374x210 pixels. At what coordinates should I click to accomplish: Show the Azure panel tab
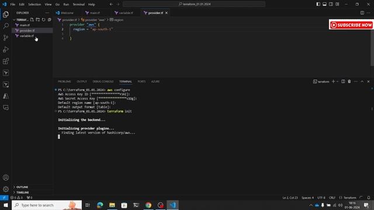[155, 82]
